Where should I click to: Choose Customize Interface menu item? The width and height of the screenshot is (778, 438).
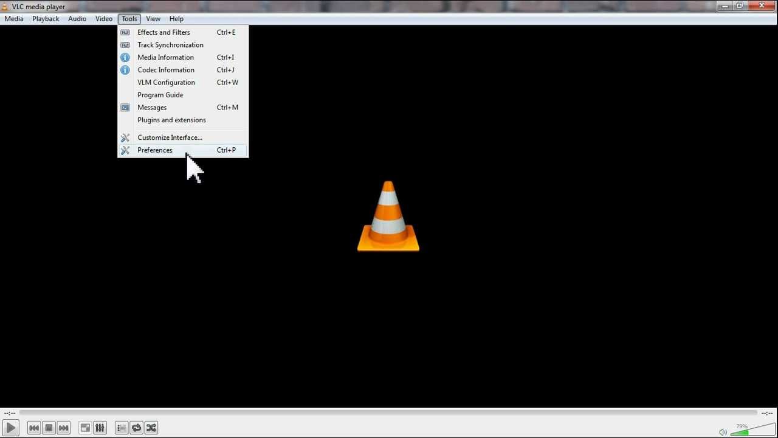[x=183, y=137]
